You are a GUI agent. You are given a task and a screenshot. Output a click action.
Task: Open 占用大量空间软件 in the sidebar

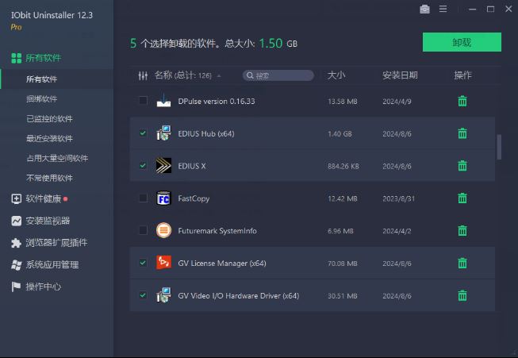57,158
